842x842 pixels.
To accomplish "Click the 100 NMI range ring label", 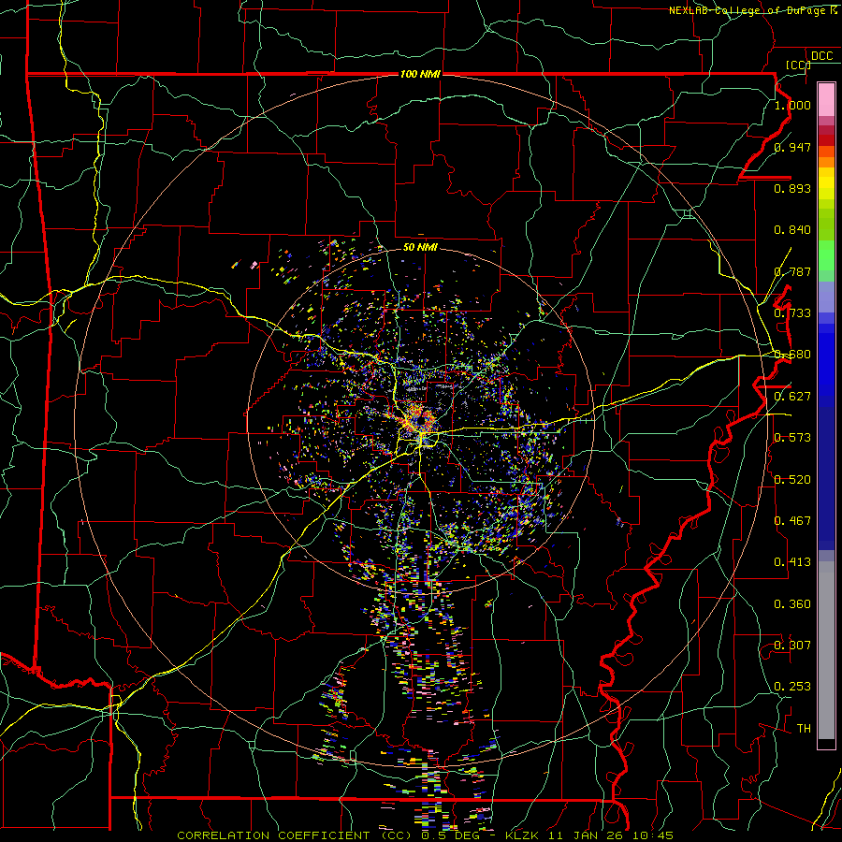I will point(420,74).
